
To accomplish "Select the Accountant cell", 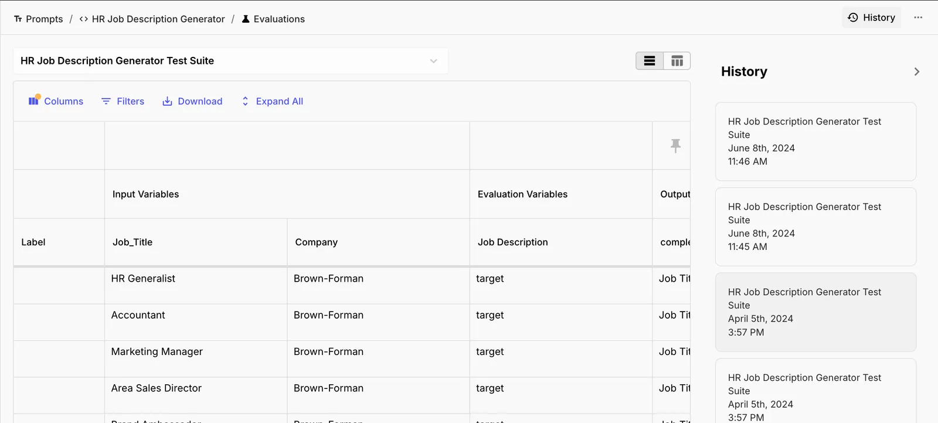I will tap(196, 322).
